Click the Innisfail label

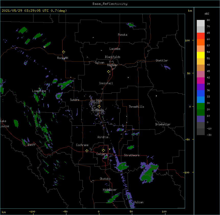coord(106,83)
